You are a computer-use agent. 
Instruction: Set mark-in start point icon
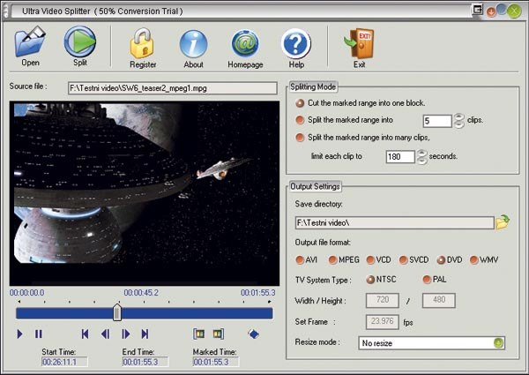[x=199, y=334]
